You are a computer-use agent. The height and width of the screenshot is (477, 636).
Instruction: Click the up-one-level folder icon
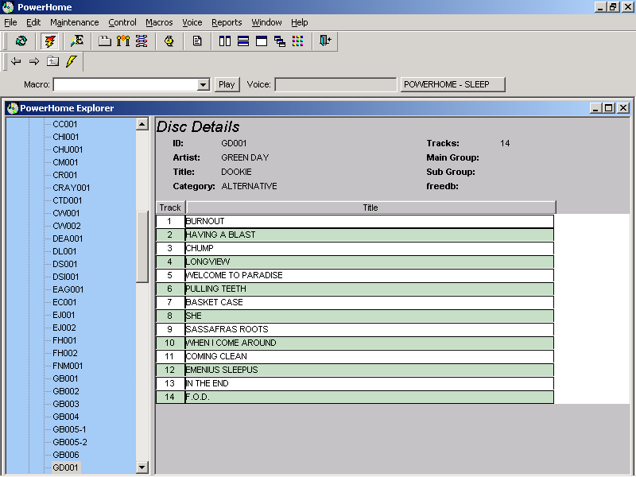(52, 61)
